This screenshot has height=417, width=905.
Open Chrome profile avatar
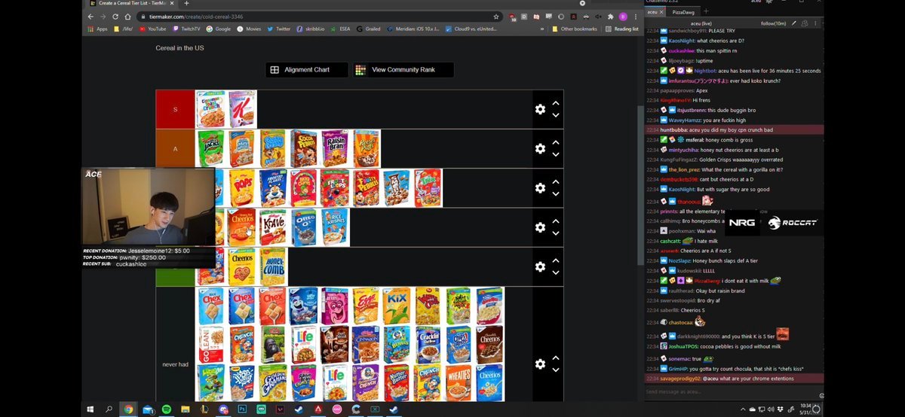click(623, 17)
